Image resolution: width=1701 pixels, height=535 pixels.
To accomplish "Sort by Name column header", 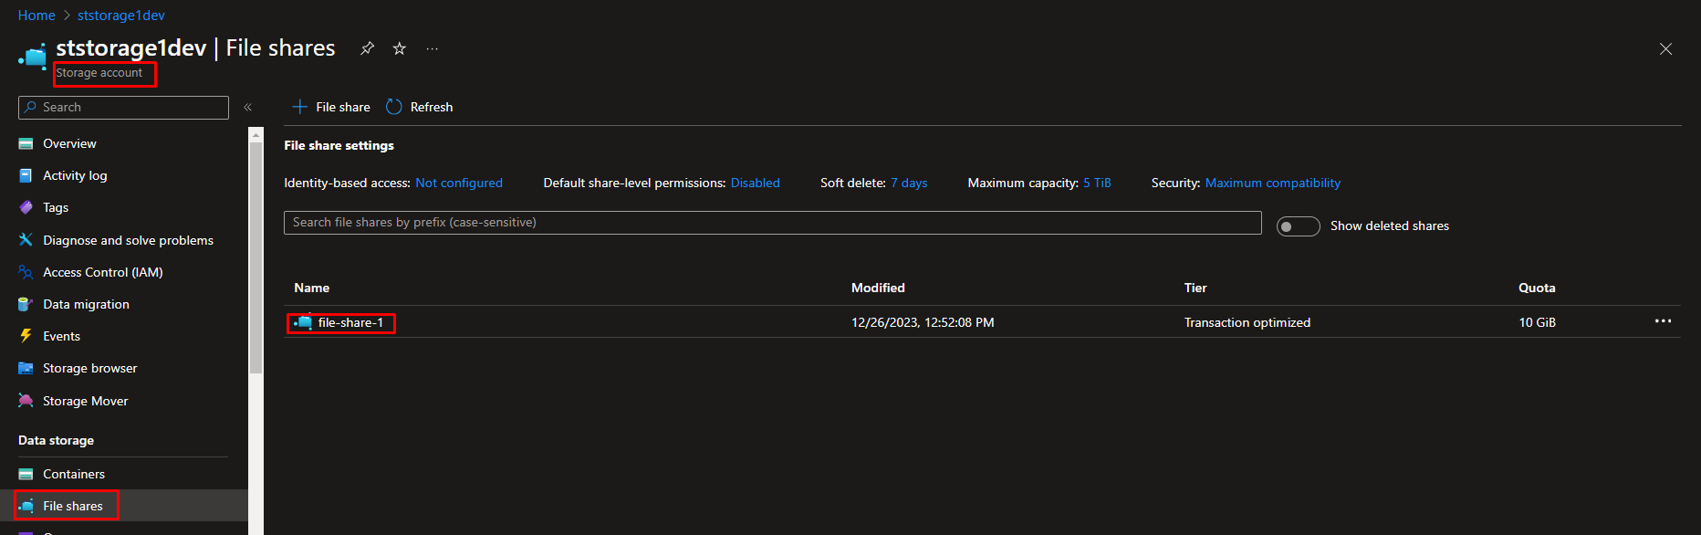I will coord(311,288).
